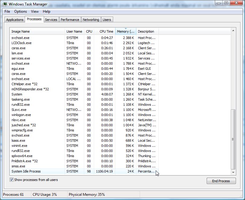Switch to the Performance tab
This screenshot has height=200, width=245.
(70, 20)
